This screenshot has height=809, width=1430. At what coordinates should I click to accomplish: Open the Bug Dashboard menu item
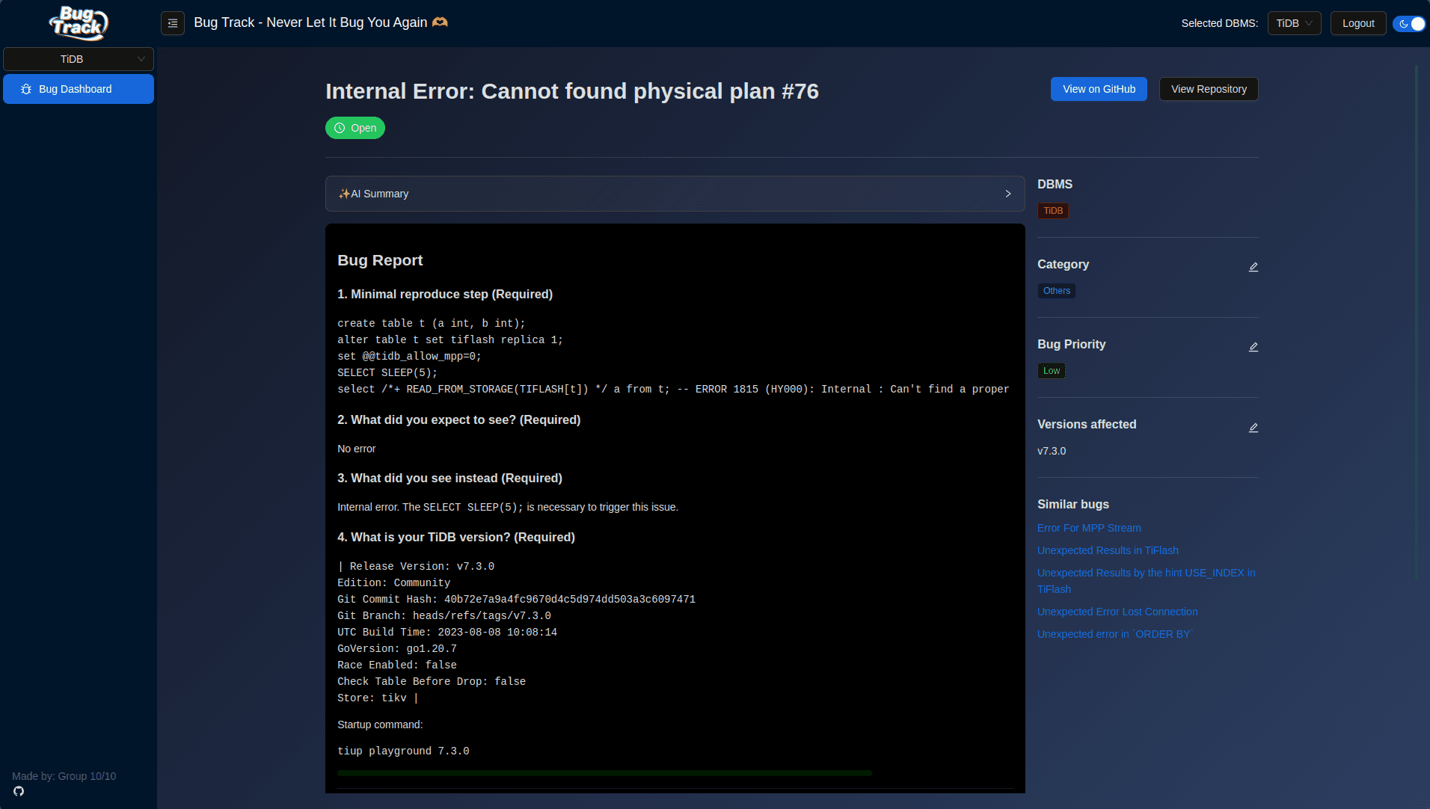(x=79, y=89)
